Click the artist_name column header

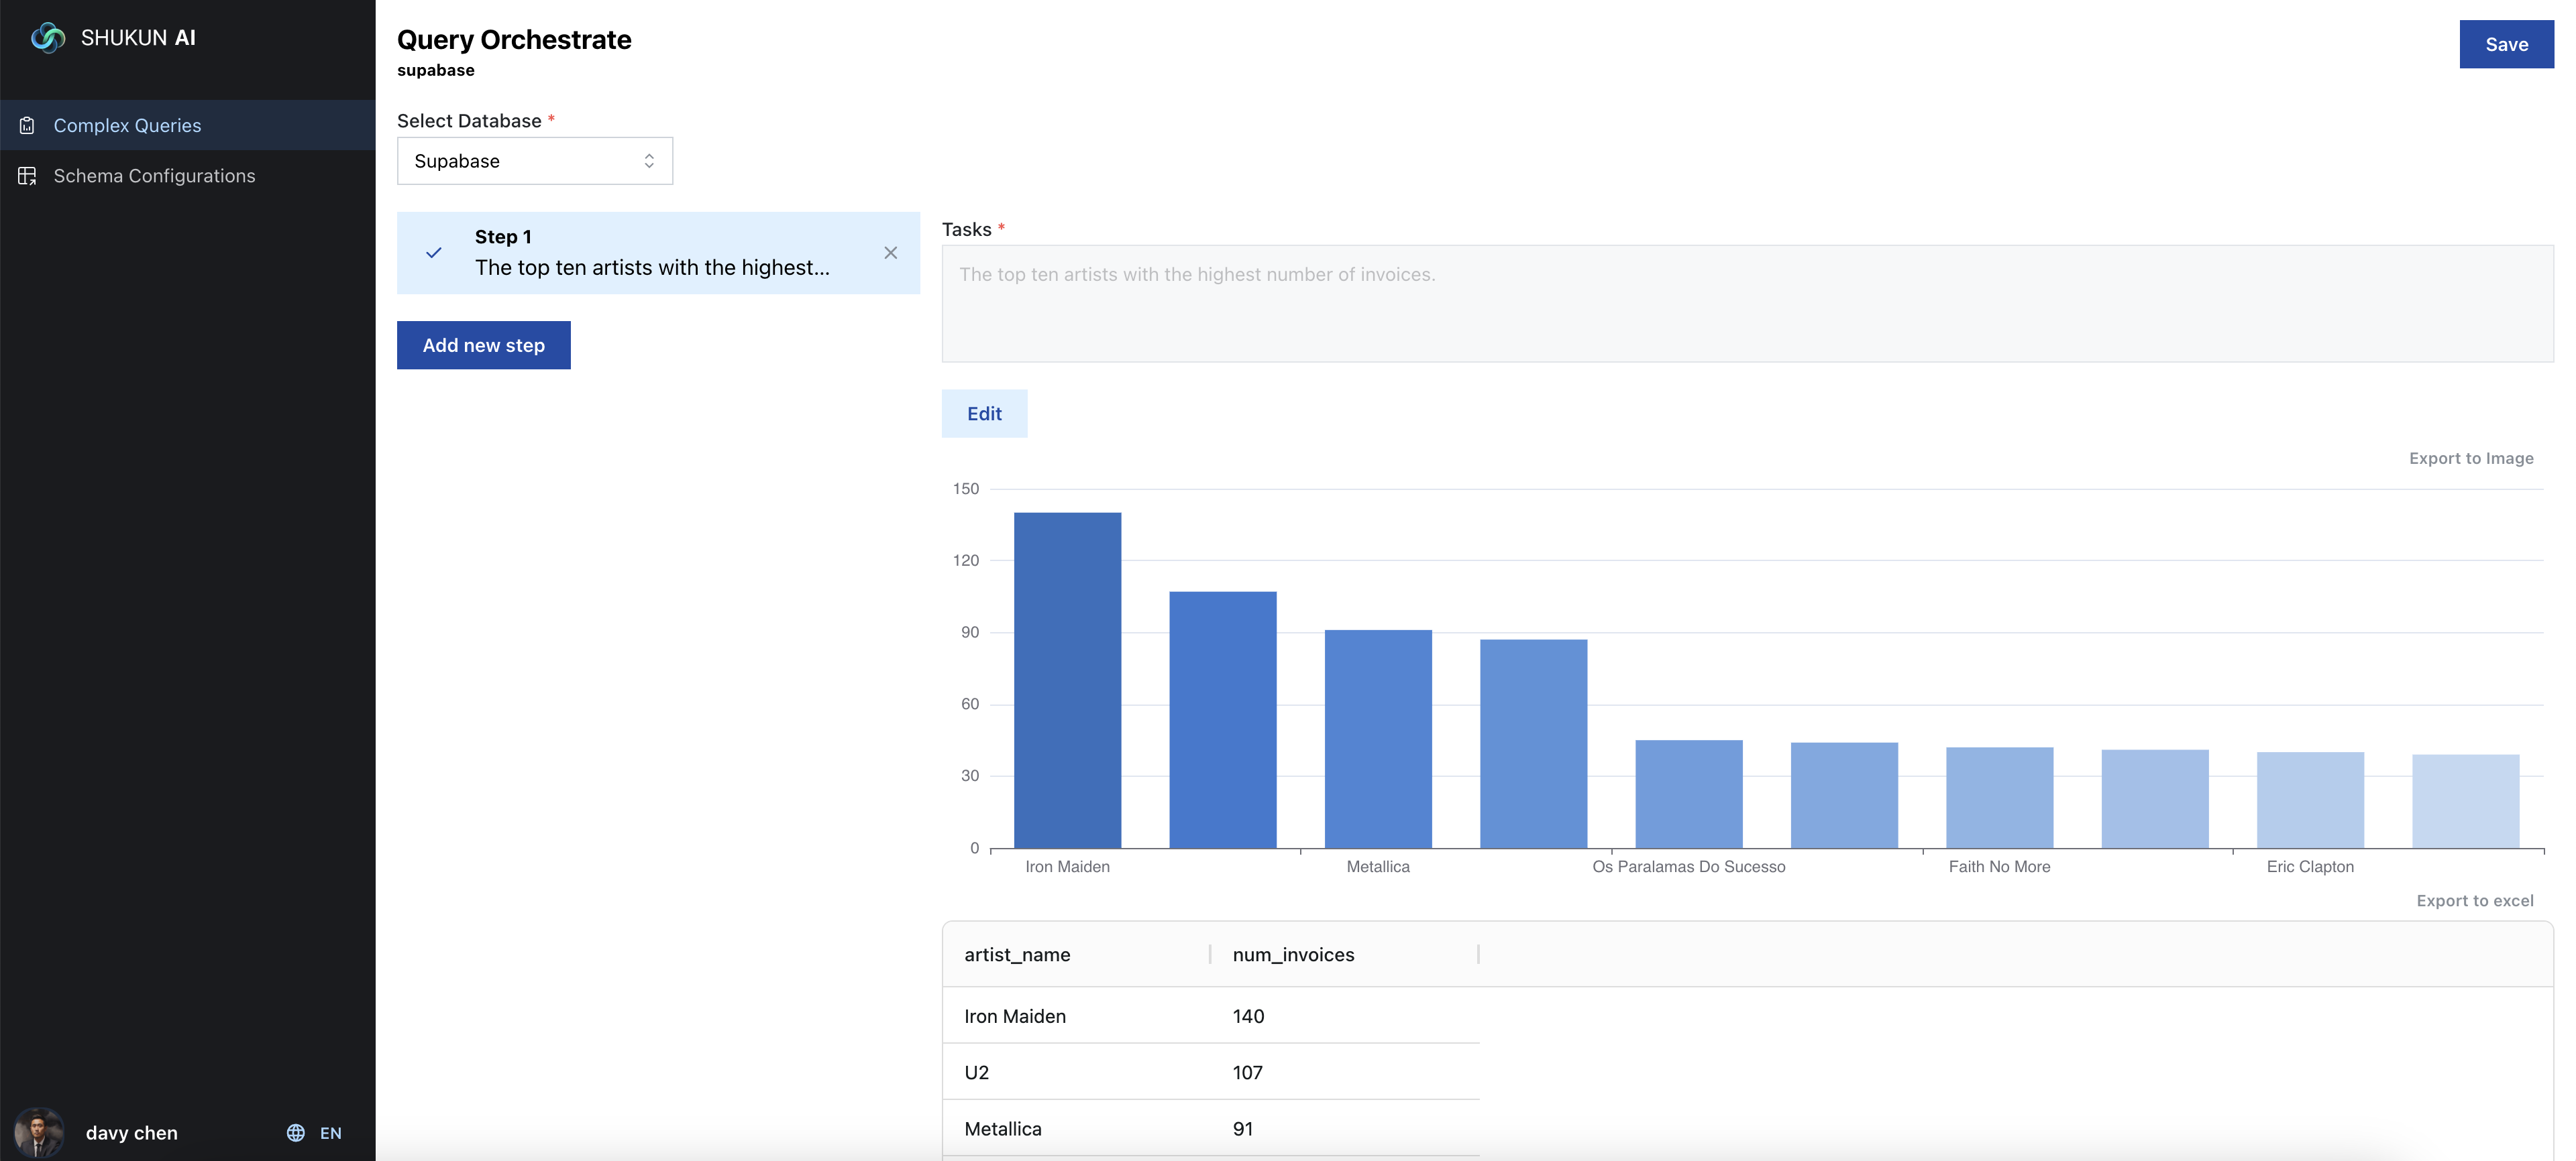(1017, 954)
